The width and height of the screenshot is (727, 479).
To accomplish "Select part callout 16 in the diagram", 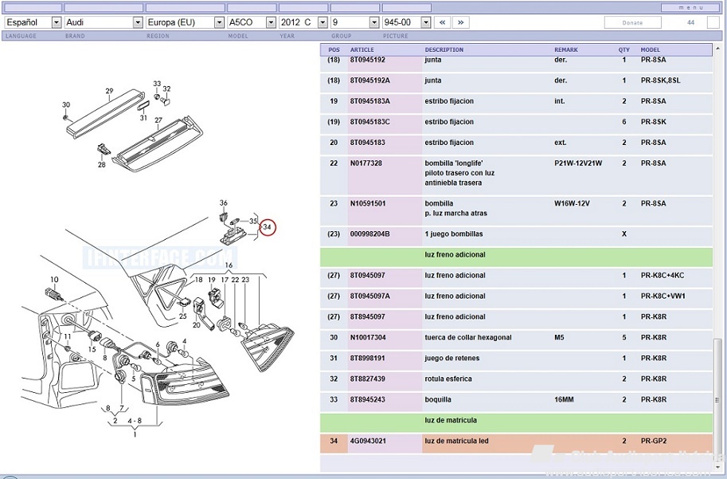I will 229,265.
